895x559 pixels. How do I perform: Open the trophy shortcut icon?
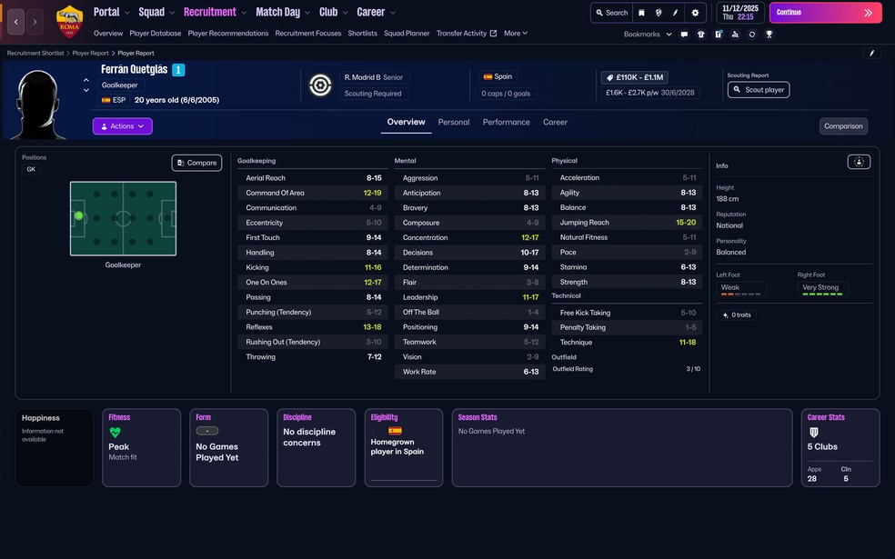click(769, 35)
